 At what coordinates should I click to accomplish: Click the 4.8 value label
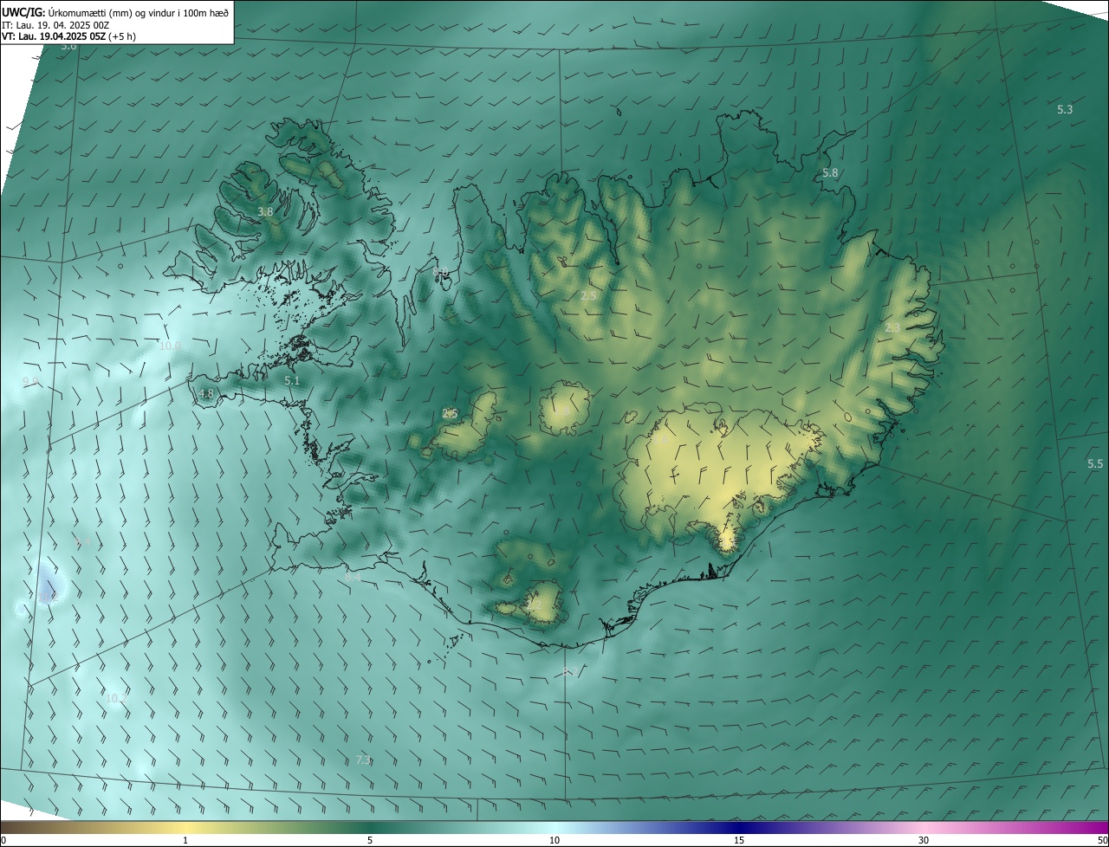pos(205,393)
